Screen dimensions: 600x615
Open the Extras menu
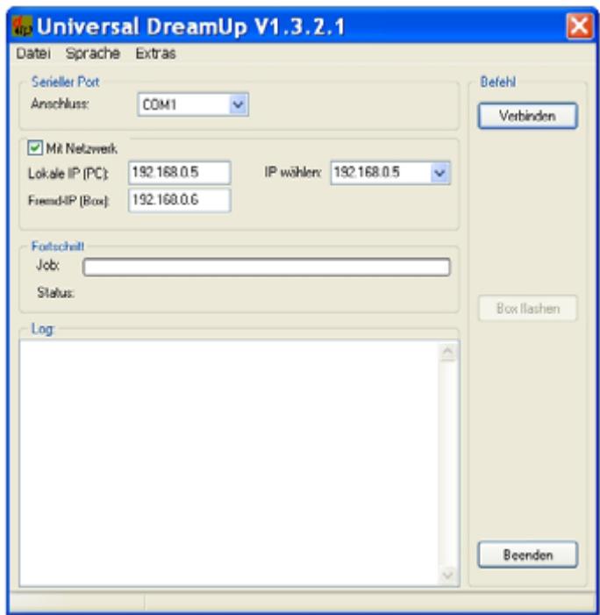(x=155, y=54)
